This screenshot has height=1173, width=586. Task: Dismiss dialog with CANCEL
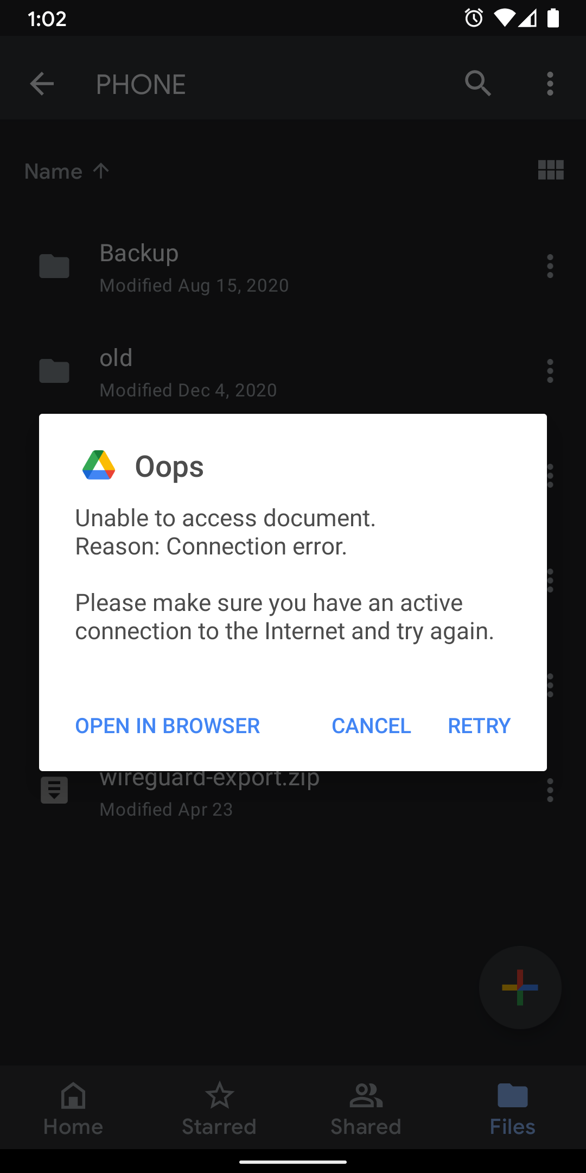click(371, 726)
